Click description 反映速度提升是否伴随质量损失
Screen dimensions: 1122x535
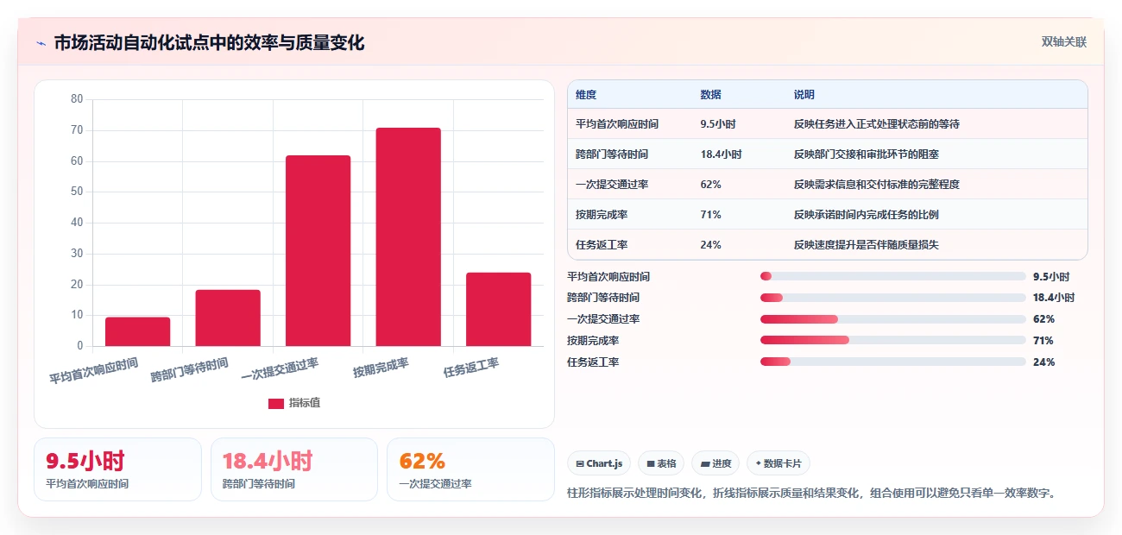(867, 245)
